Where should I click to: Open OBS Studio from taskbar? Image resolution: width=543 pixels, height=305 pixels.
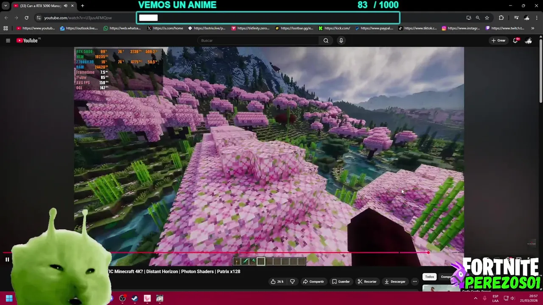pos(123,298)
